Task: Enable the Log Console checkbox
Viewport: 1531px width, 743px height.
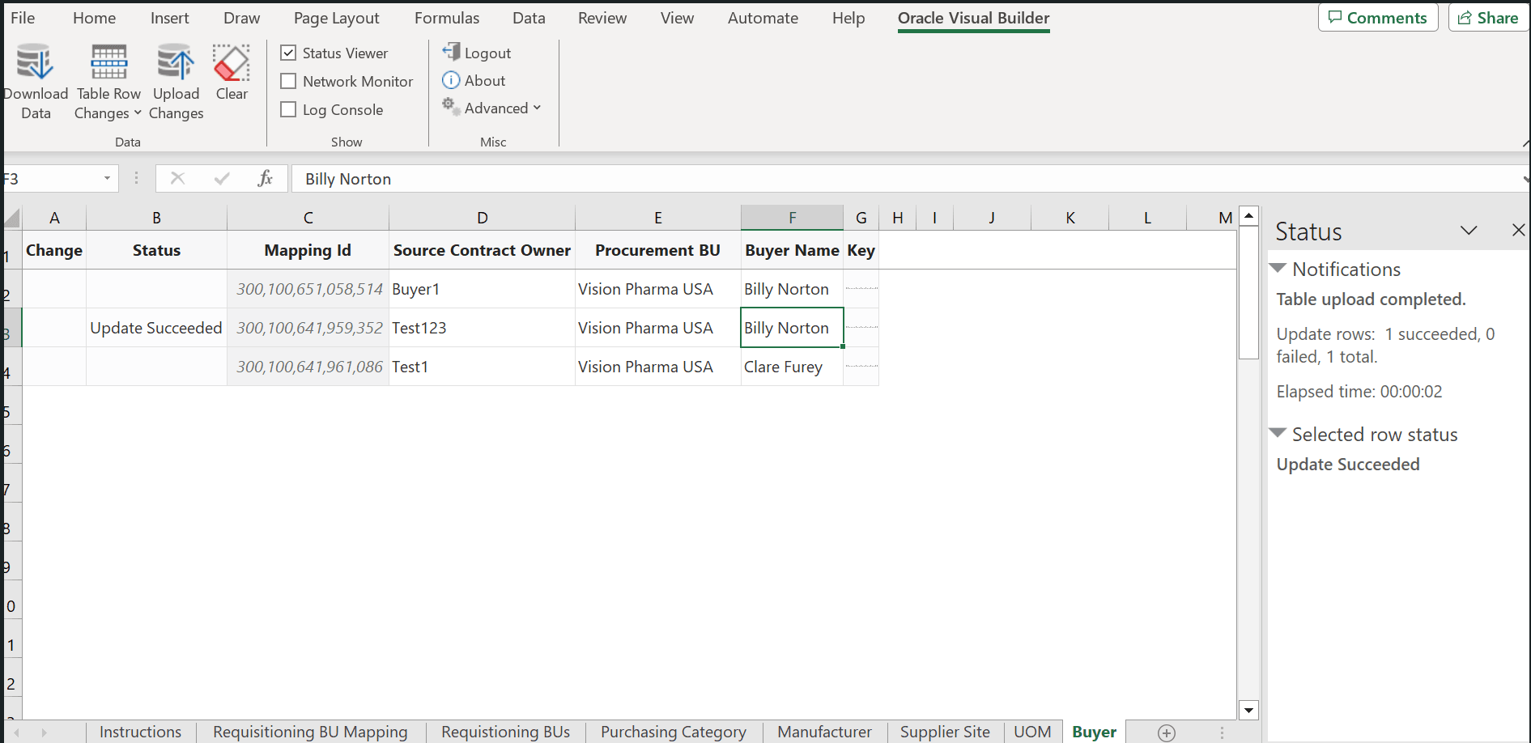Action: (288, 109)
